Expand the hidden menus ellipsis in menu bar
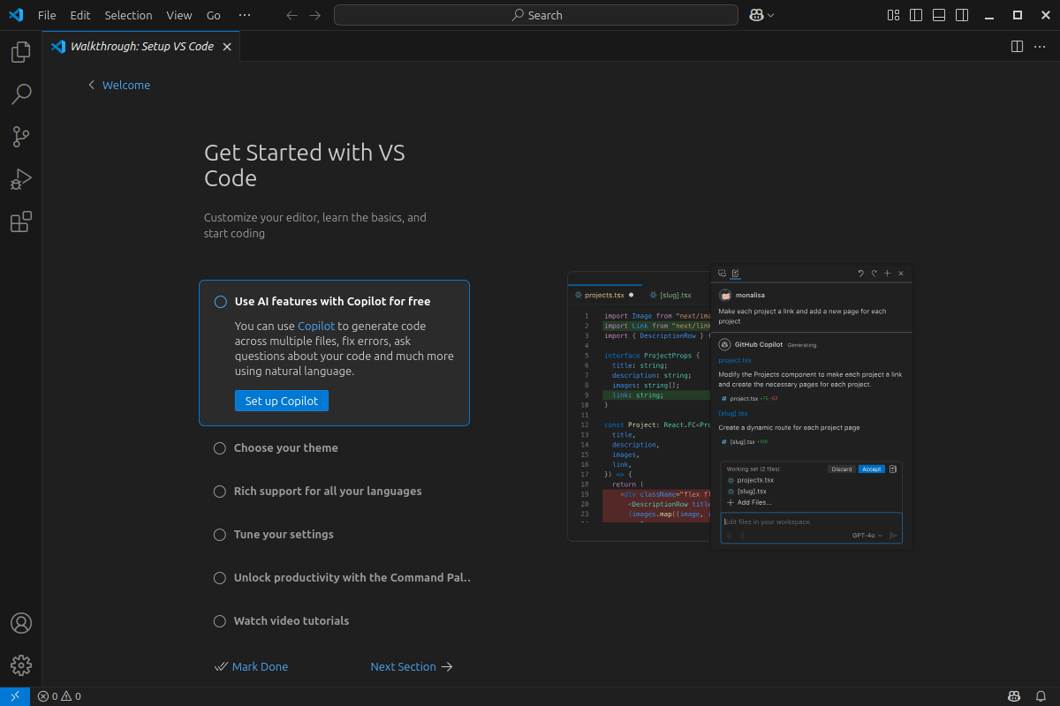This screenshot has width=1060, height=706. tap(245, 15)
